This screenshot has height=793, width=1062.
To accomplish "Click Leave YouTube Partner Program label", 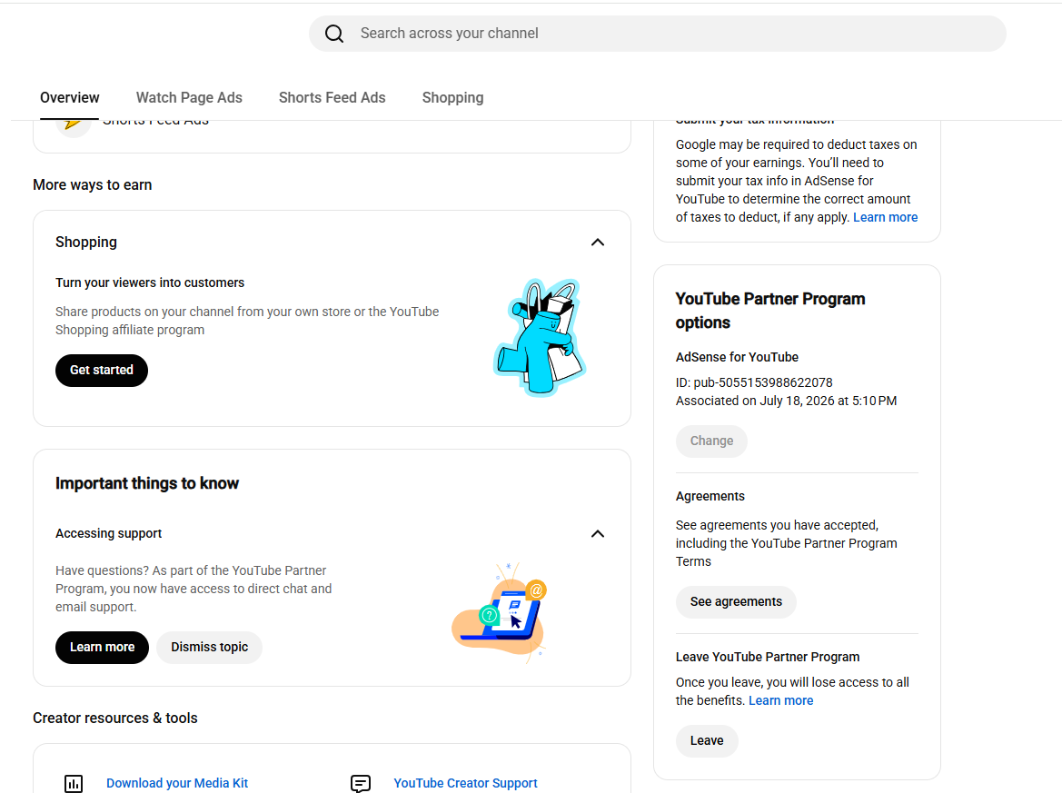I will coord(768,657).
